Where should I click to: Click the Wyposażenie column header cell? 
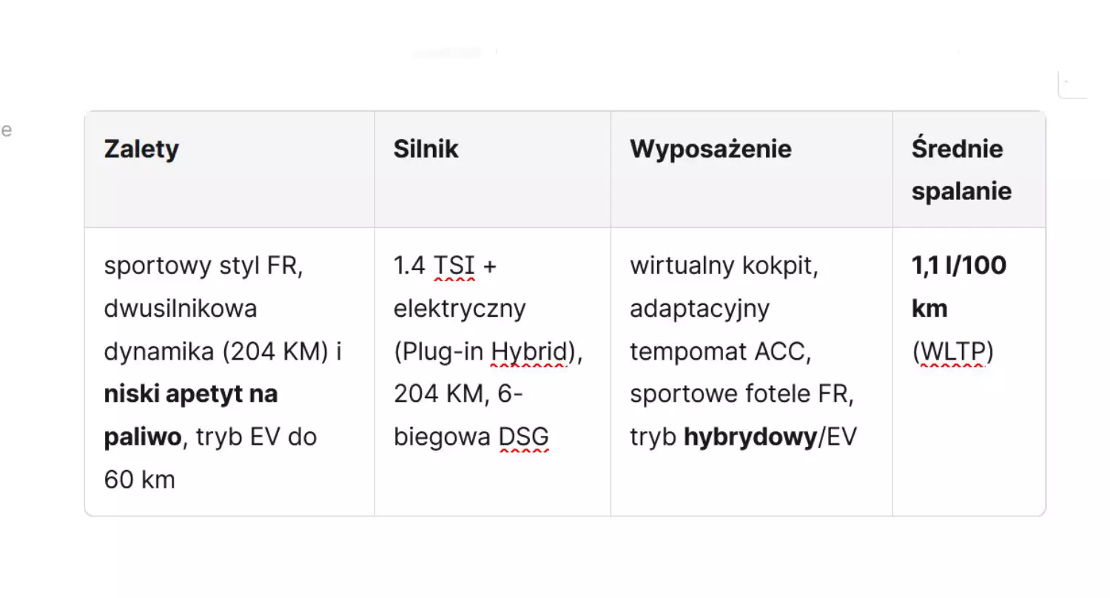coord(752,169)
